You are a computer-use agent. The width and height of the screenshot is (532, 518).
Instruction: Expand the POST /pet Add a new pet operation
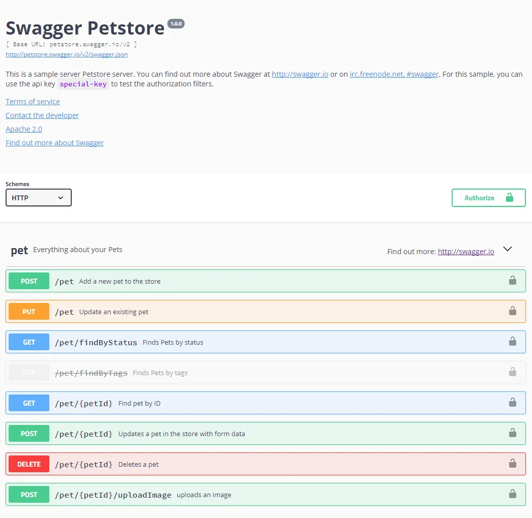[x=120, y=281]
